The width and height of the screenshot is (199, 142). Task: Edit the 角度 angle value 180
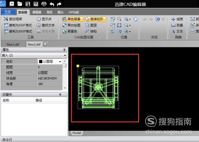point(50,84)
